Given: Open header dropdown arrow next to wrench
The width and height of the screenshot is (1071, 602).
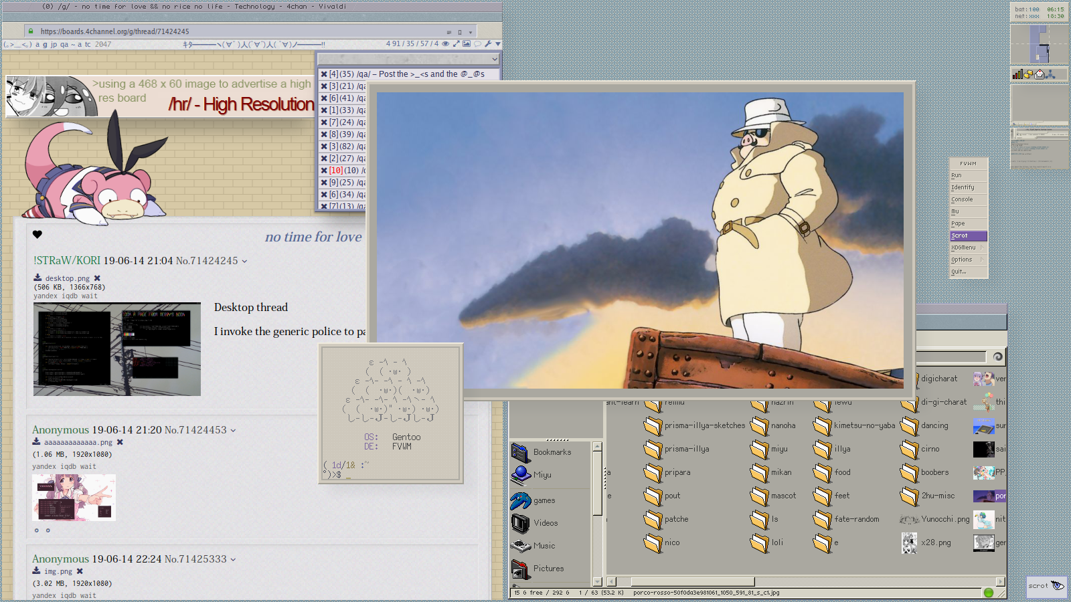Looking at the screenshot, I should [x=497, y=44].
